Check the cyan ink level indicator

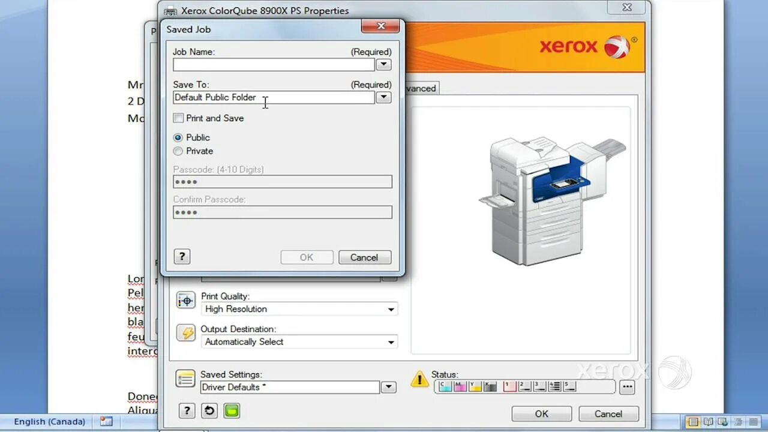point(445,386)
